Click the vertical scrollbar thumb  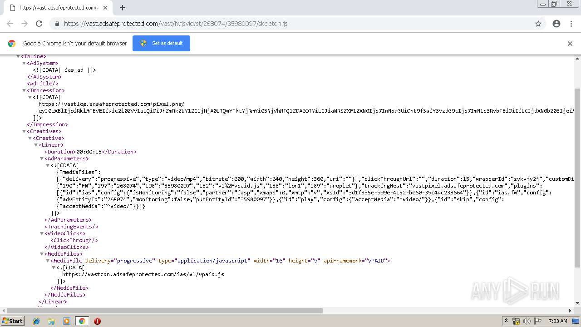[577, 178]
